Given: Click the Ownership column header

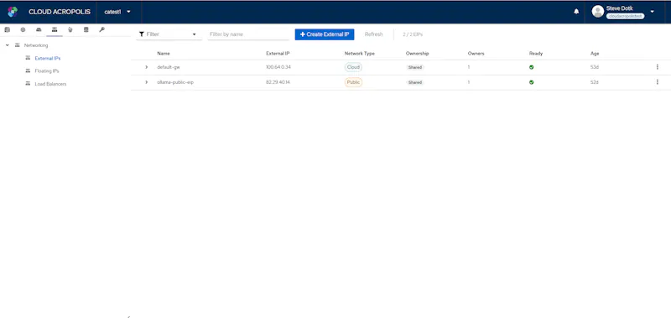Looking at the screenshot, I should pos(417,54).
